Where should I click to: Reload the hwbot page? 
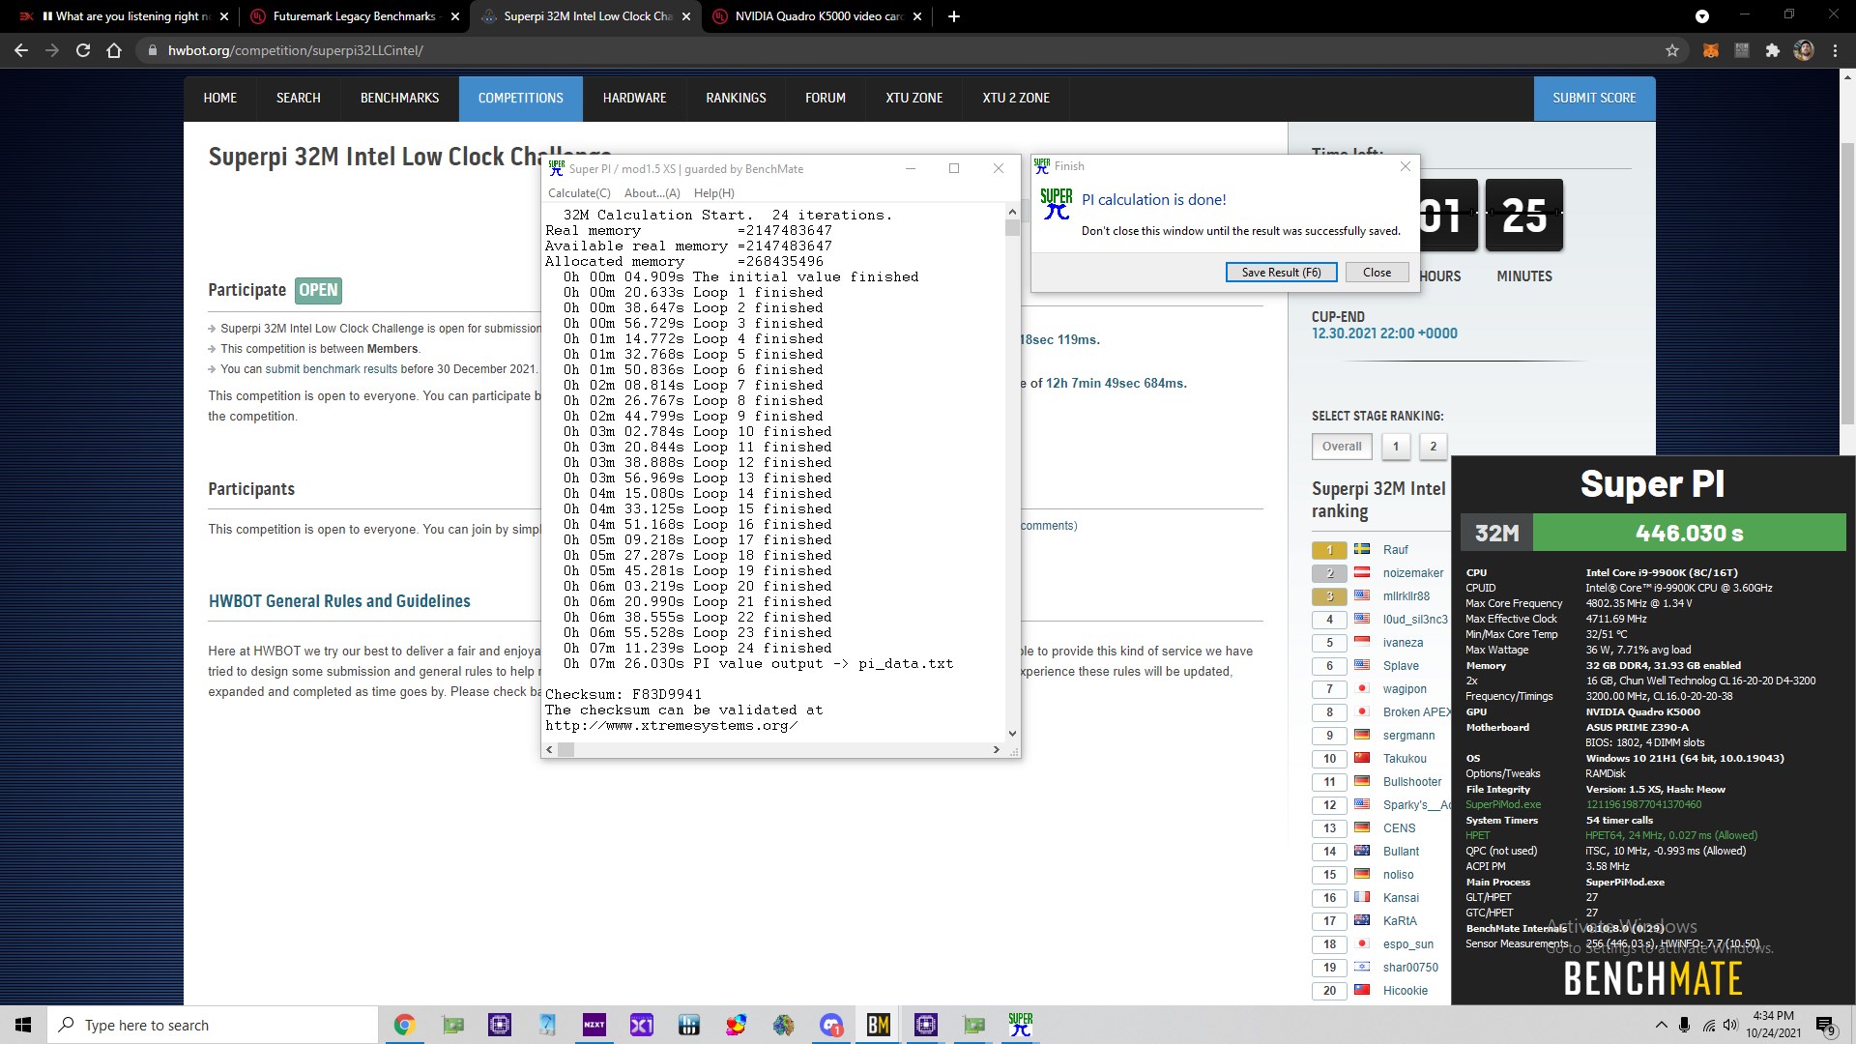tap(83, 50)
